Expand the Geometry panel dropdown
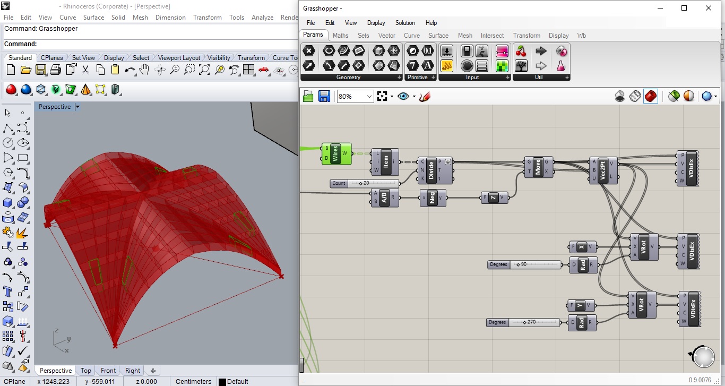Viewport: 725px width, 386px height. click(x=400, y=78)
